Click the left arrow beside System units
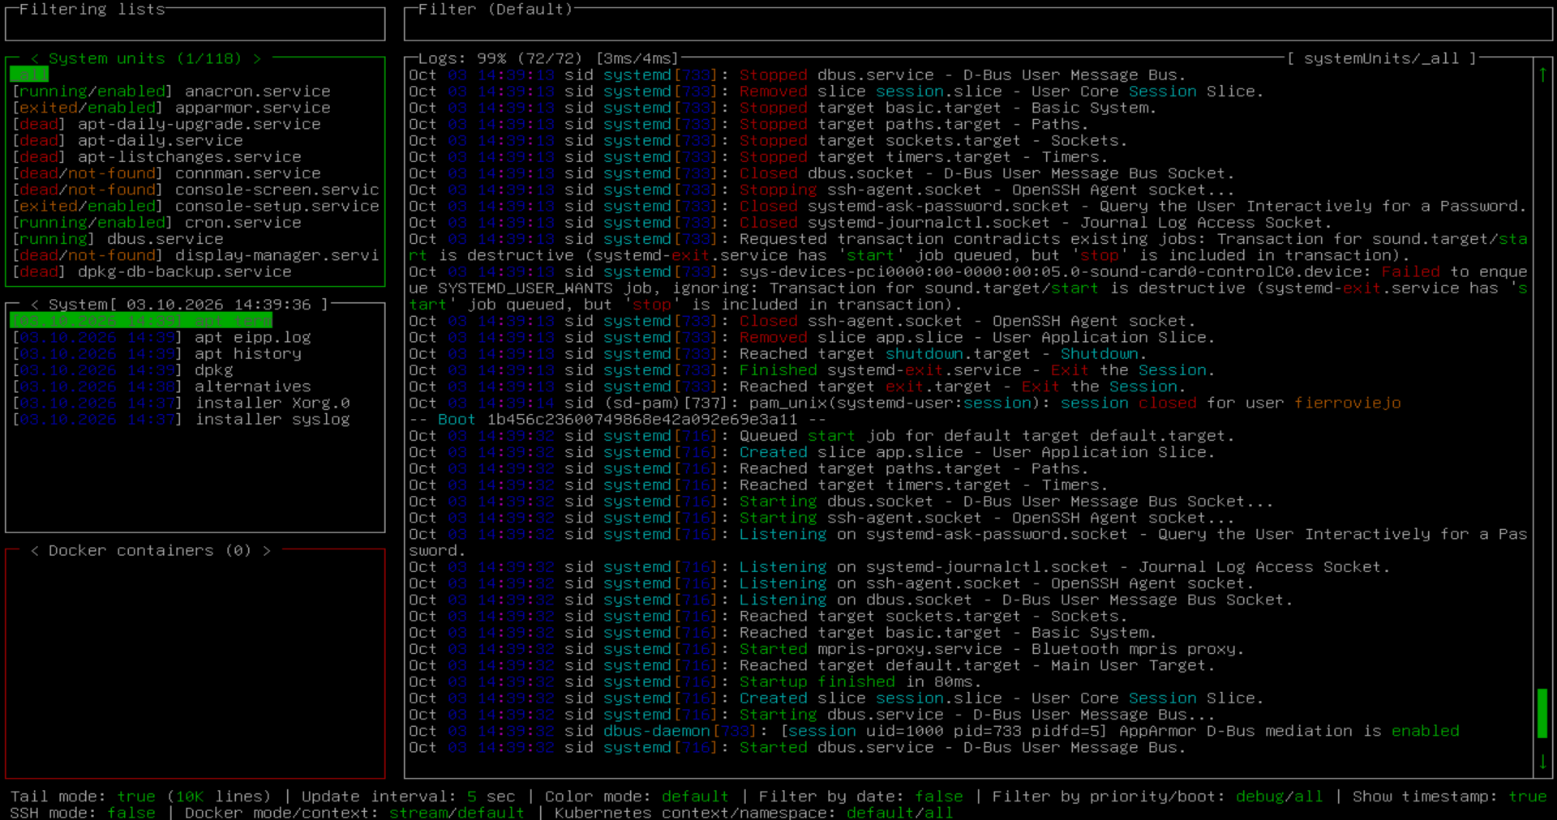 tap(35, 58)
